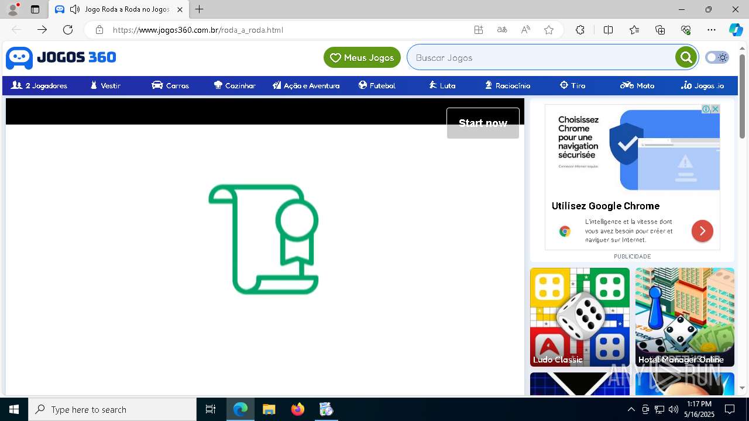Open the collections icon
This screenshot has width=749, height=421.
pos(660,30)
